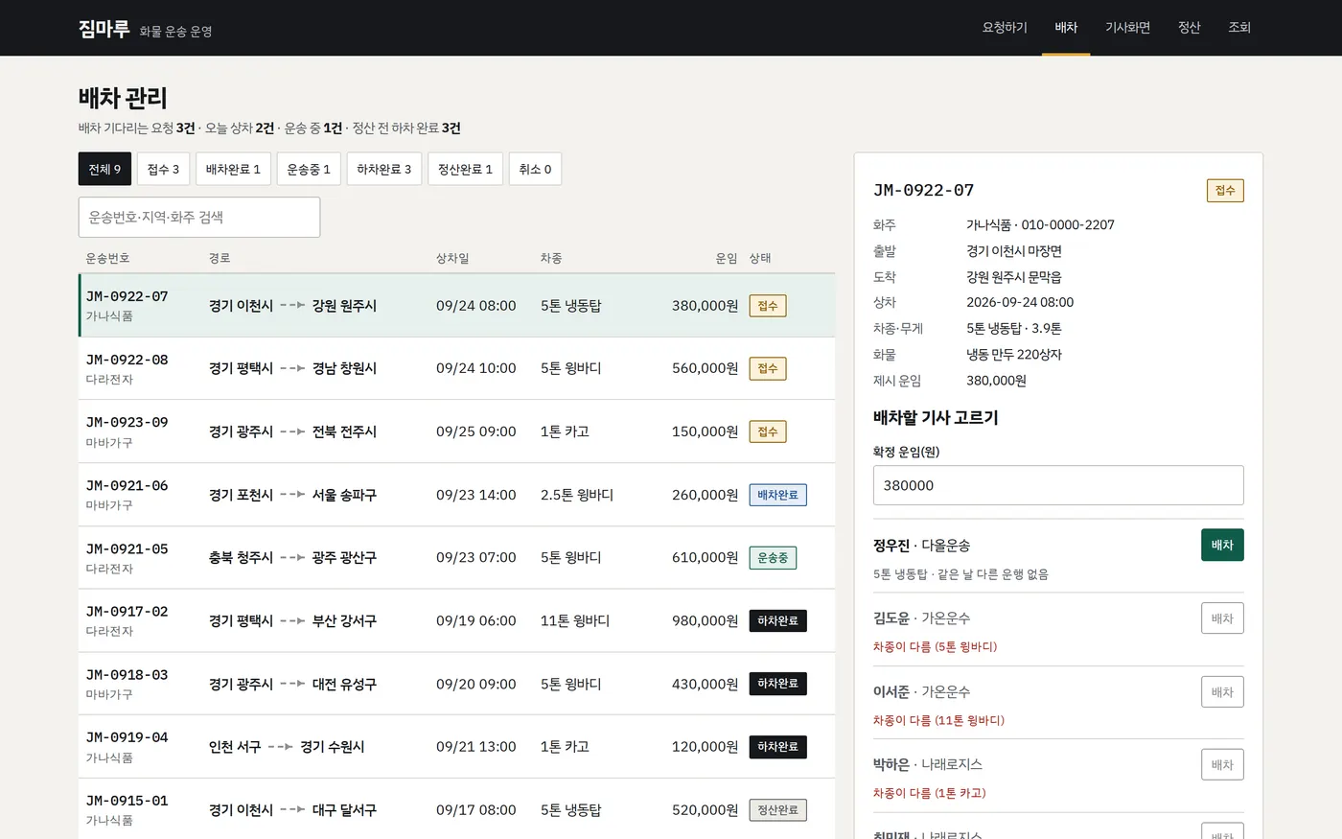
Task: Click the 충북 청주시 route in the JM-0921-05 row
Action: point(241,557)
